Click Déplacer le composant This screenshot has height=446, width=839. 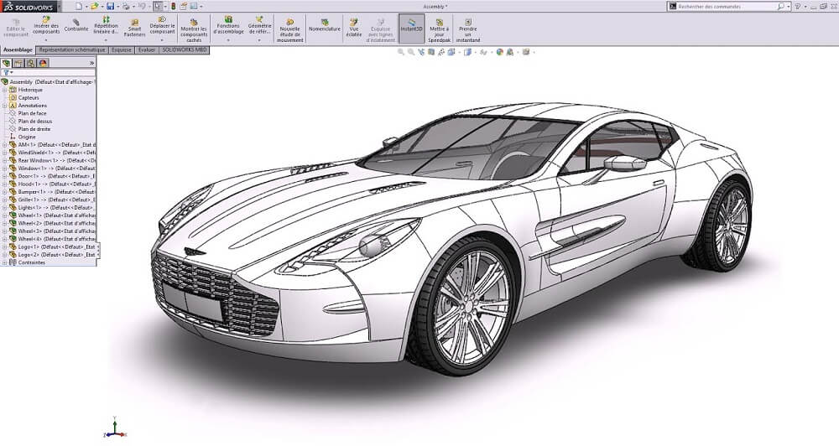(x=162, y=26)
